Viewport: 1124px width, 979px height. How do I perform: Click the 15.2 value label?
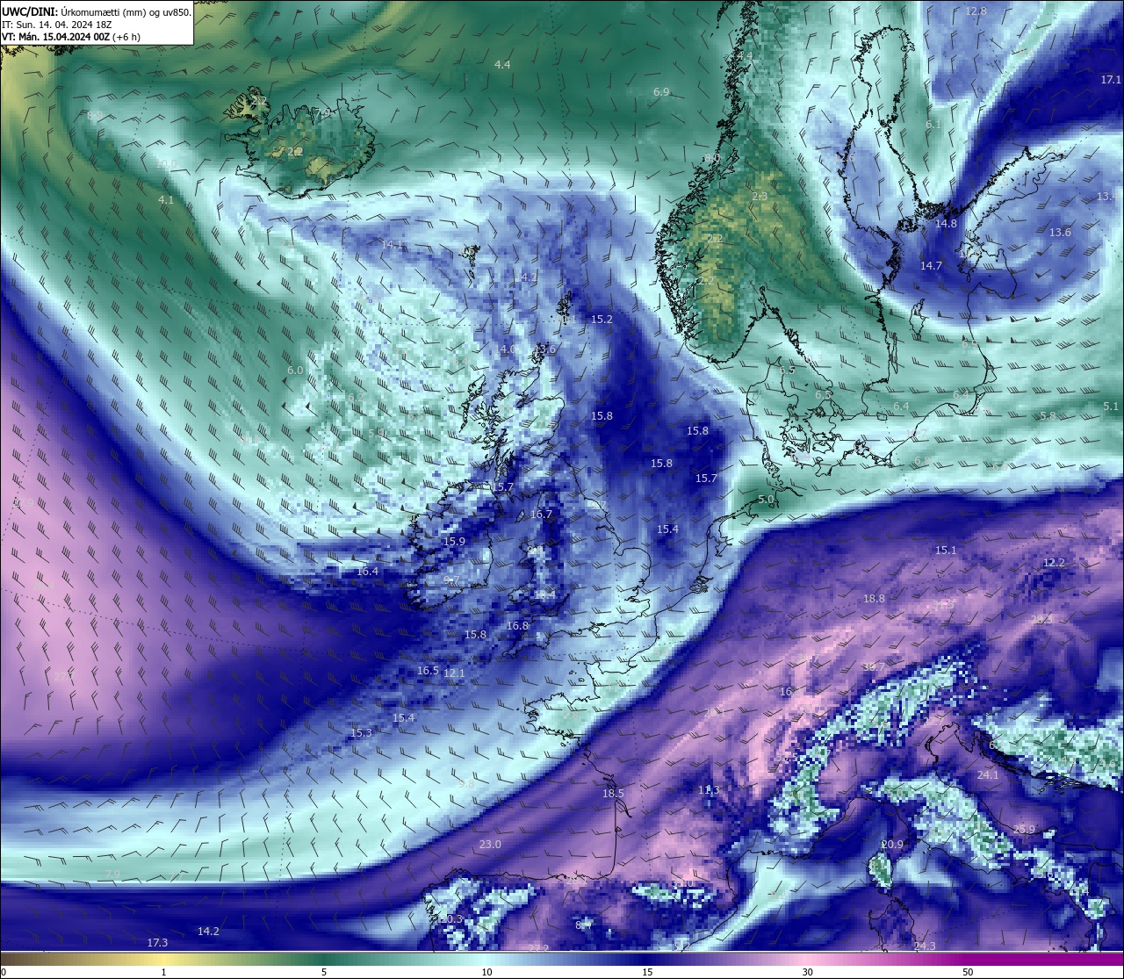pyautogui.click(x=602, y=320)
